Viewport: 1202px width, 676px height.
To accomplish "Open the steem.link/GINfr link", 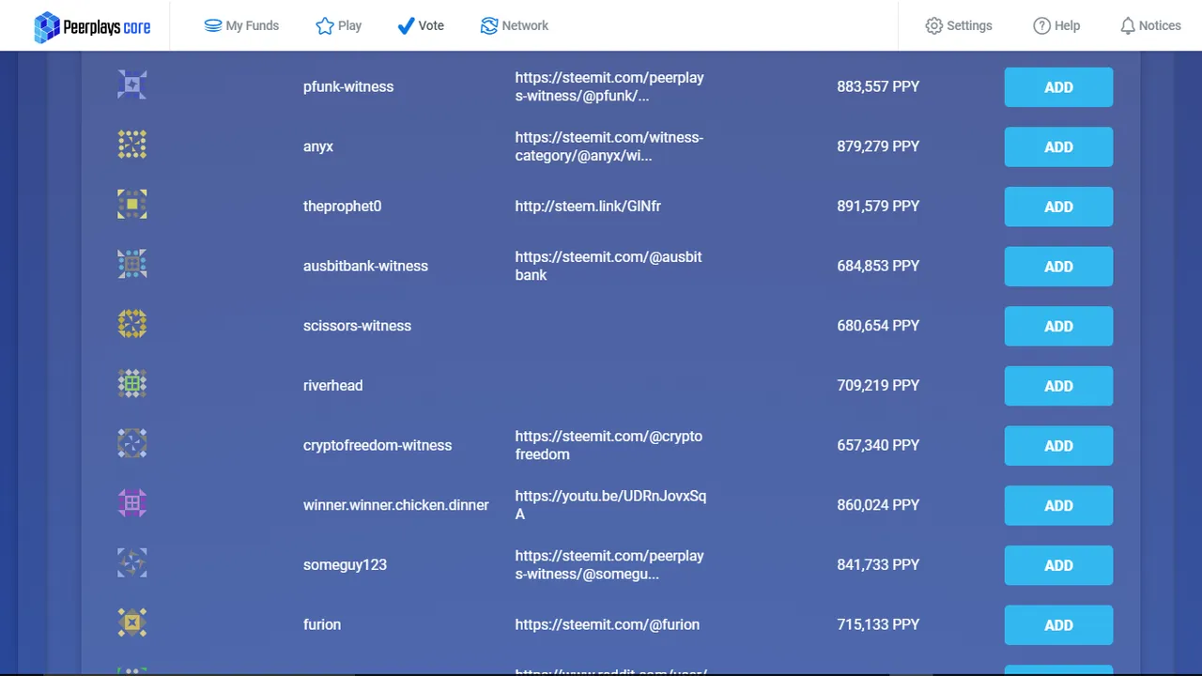I will (588, 206).
